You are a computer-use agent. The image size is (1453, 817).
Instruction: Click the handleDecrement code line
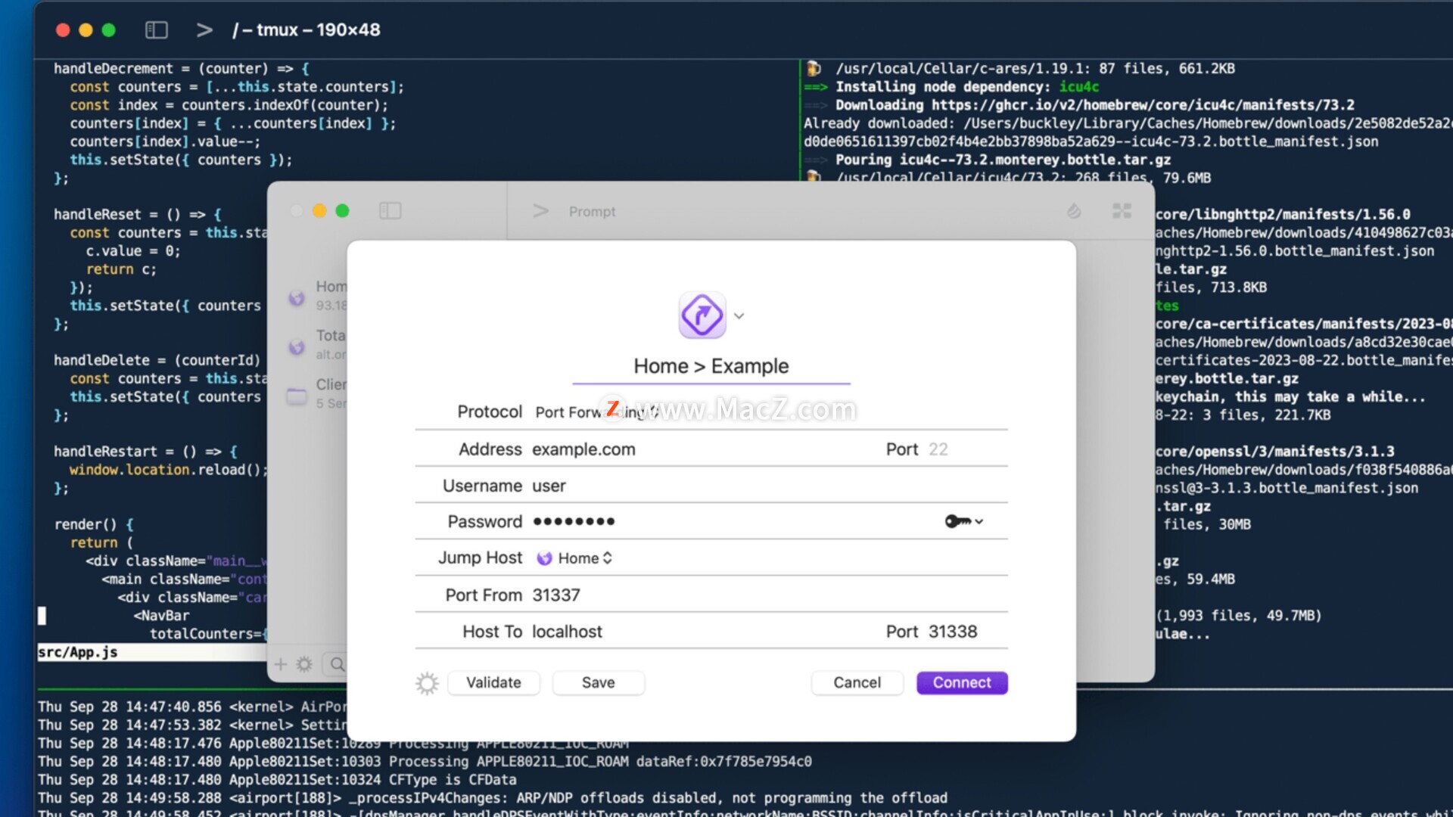point(182,68)
